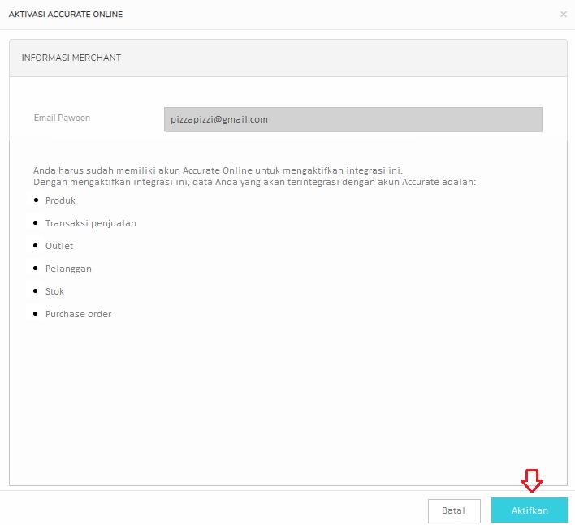Click the sentence starting 'Dengan mengaktifkan integrasi ini'
The width and height of the screenshot is (575, 525).
(254, 182)
